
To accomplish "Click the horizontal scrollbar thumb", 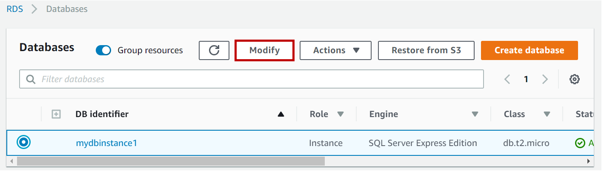I will pyautogui.click(x=170, y=161).
